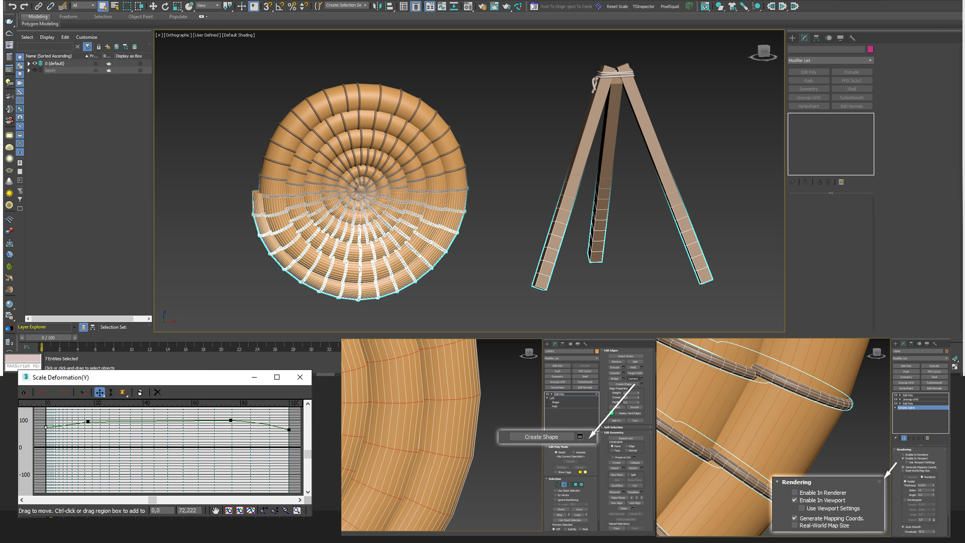The image size is (965, 543).
Task: Open the Hierarchy command panel tab
Action: pyautogui.click(x=816, y=38)
